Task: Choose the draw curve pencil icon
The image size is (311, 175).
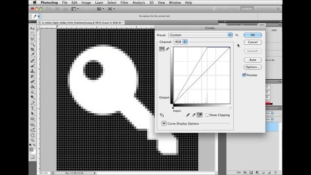Action: pyautogui.click(x=167, y=49)
